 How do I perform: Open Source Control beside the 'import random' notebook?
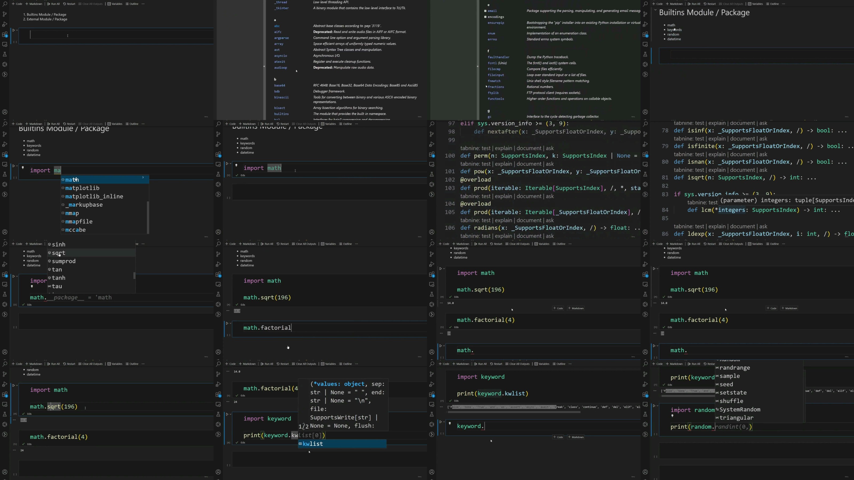coord(645,374)
